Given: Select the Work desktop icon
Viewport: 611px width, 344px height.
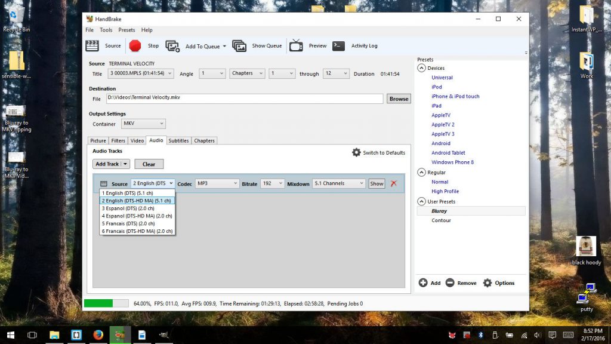Looking at the screenshot, I should 587,65.
